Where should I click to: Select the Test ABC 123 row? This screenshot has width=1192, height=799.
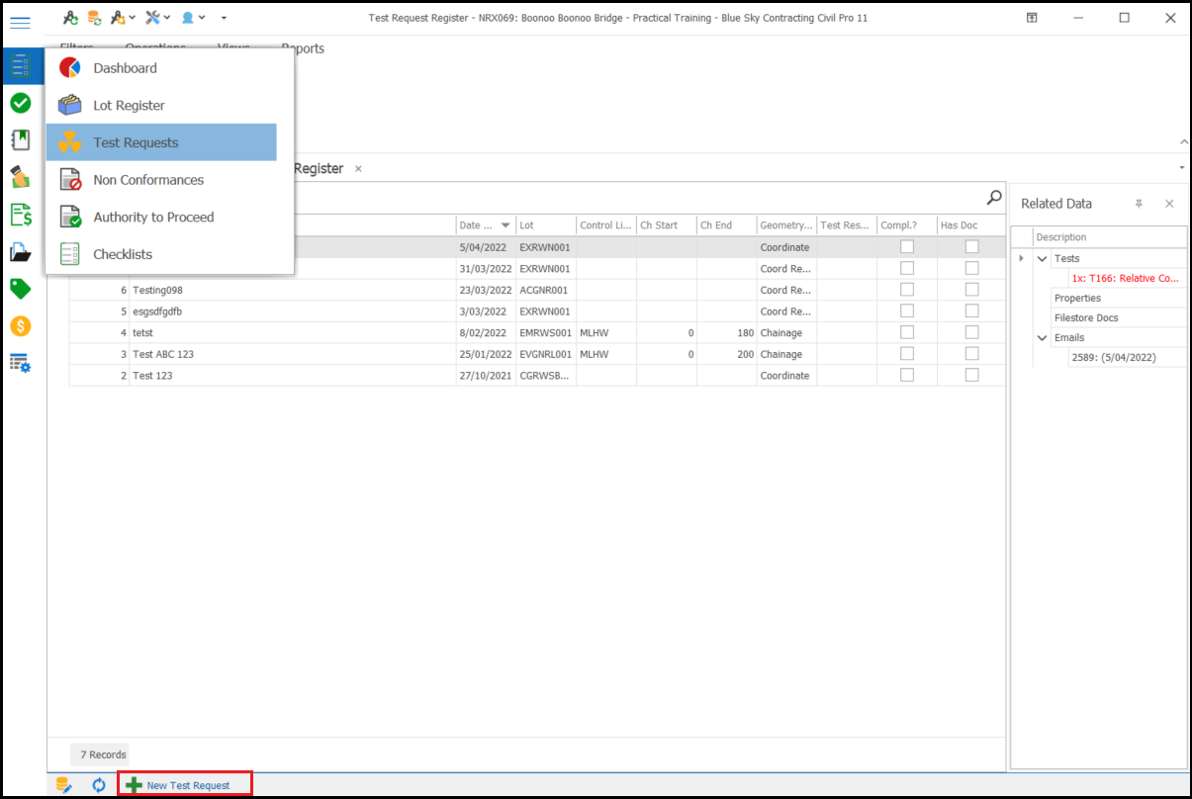pos(163,354)
